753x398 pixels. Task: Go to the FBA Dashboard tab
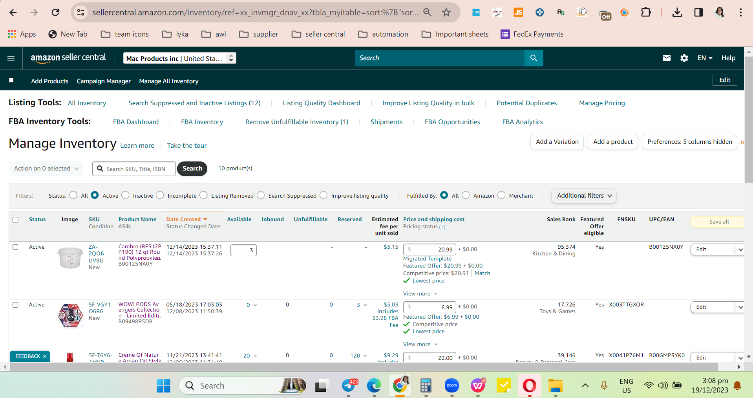click(136, 122)
